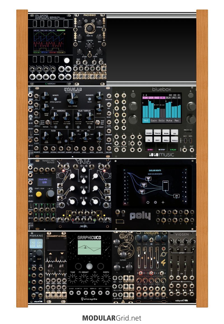Click the MAIN button on bluebox

pyautogui.click(x=166, y=133)
